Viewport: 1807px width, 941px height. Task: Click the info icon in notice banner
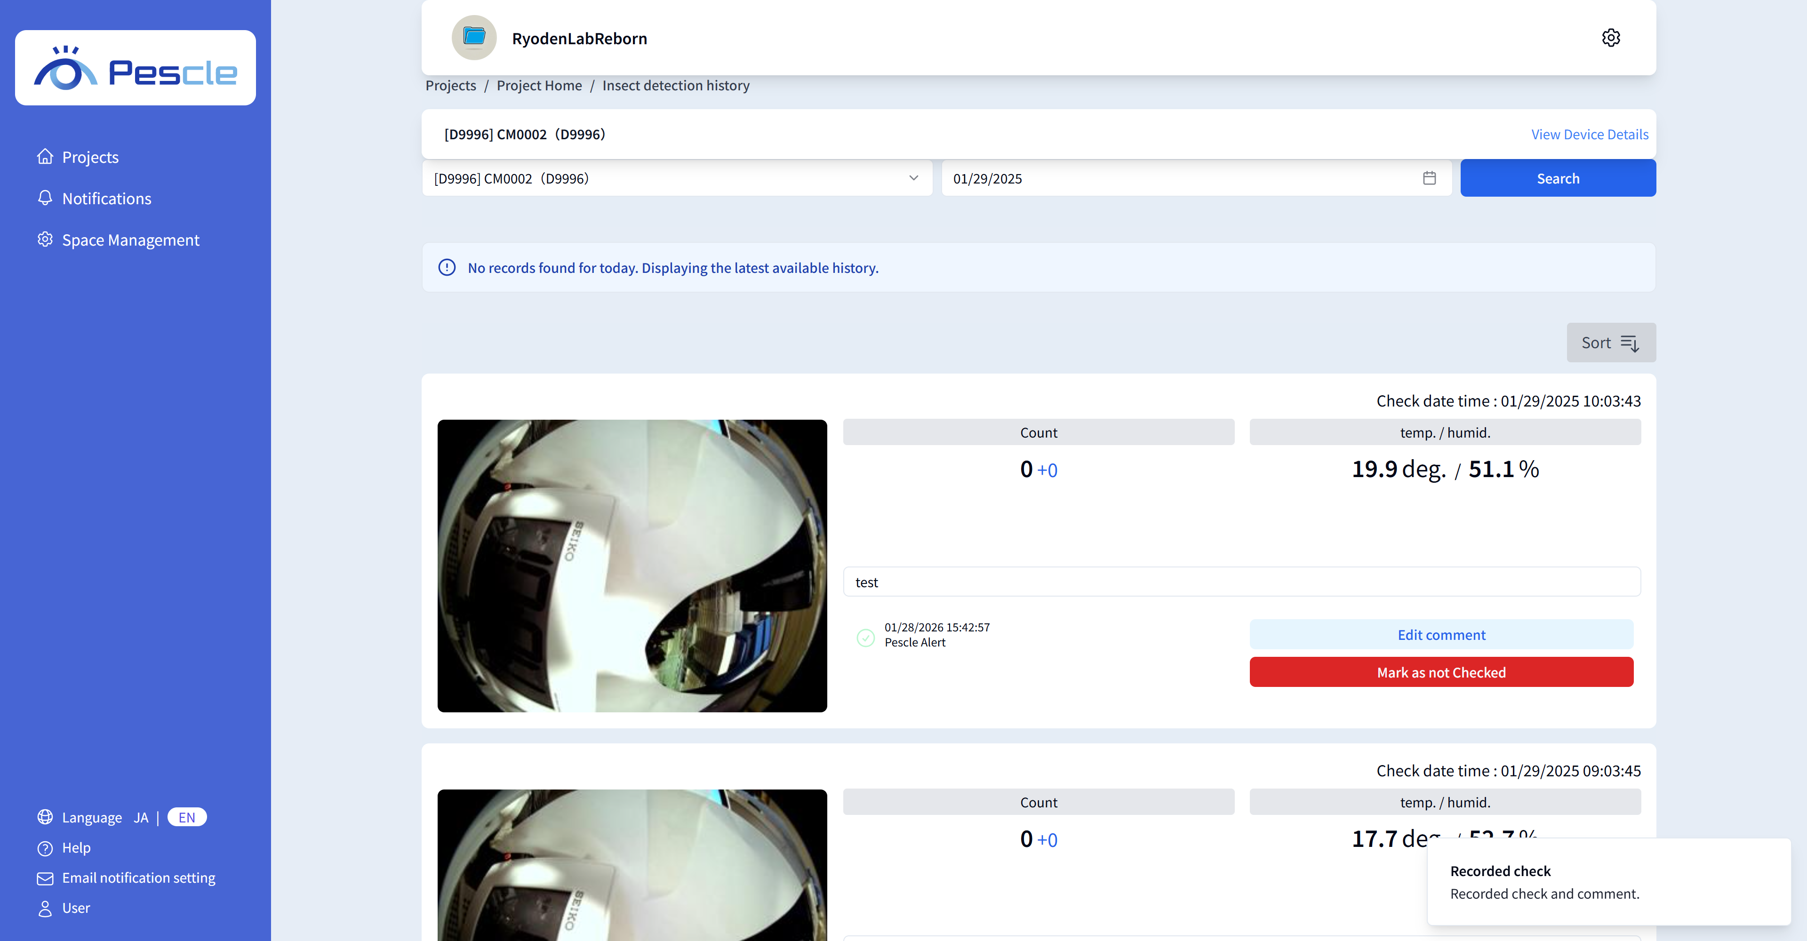(x=447, y=268)
